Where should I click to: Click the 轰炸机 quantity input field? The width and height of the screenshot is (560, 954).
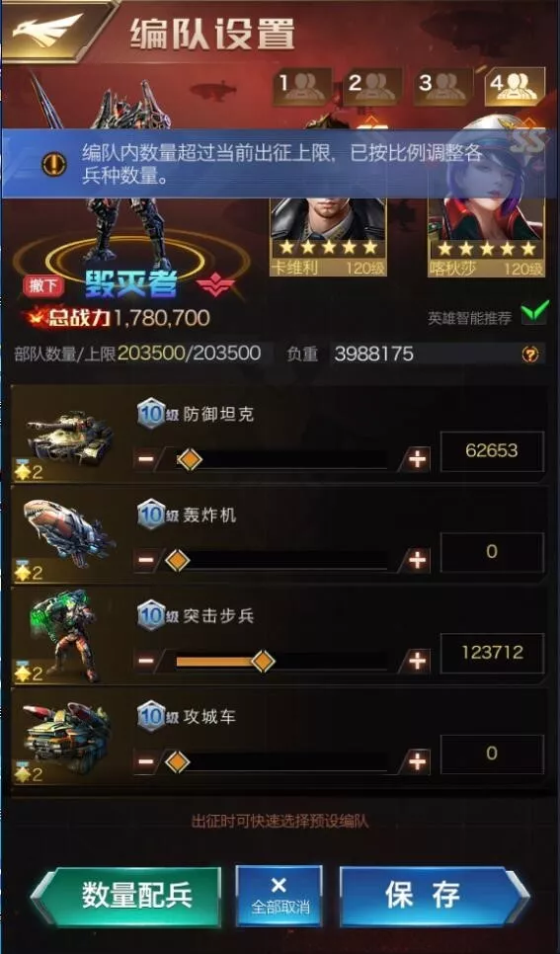(x=492, y=552)
